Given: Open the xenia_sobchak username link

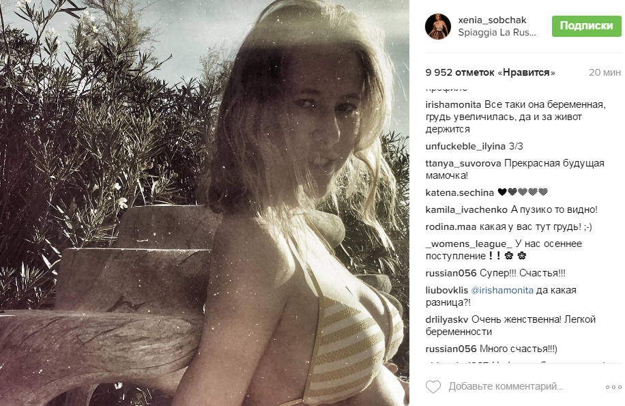Looking at the screenshot, I should click(492, 20).
